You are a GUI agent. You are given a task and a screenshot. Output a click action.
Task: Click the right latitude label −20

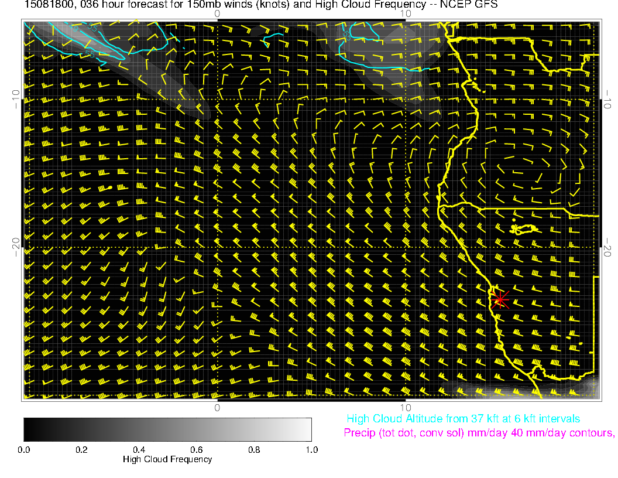(x=609, y=247)
